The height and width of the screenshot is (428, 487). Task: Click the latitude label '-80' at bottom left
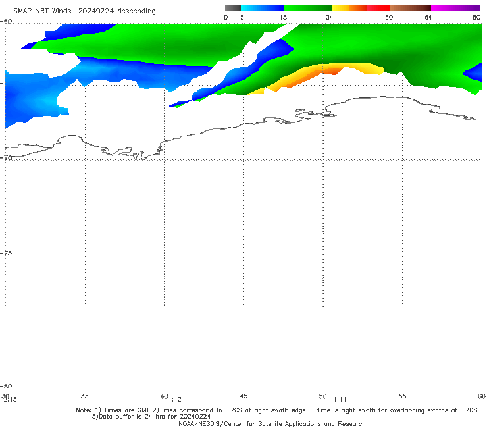coord(6,386)
